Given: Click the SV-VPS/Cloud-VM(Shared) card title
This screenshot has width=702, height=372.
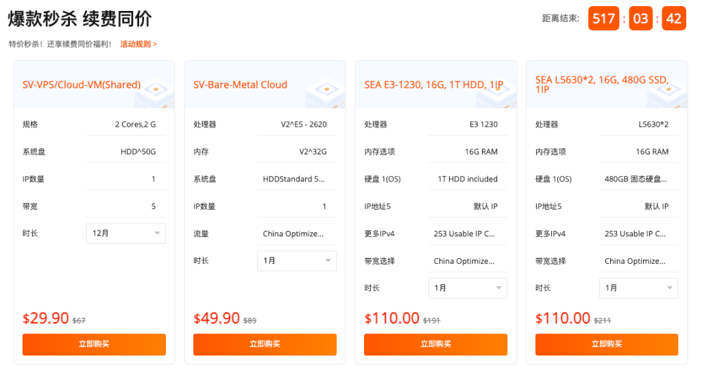Looking at the screenshot, I should click(82, 85).
